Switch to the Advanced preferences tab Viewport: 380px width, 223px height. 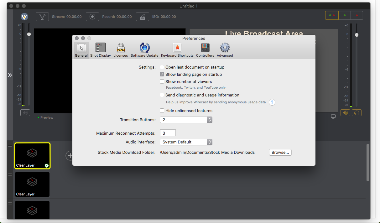225,50
